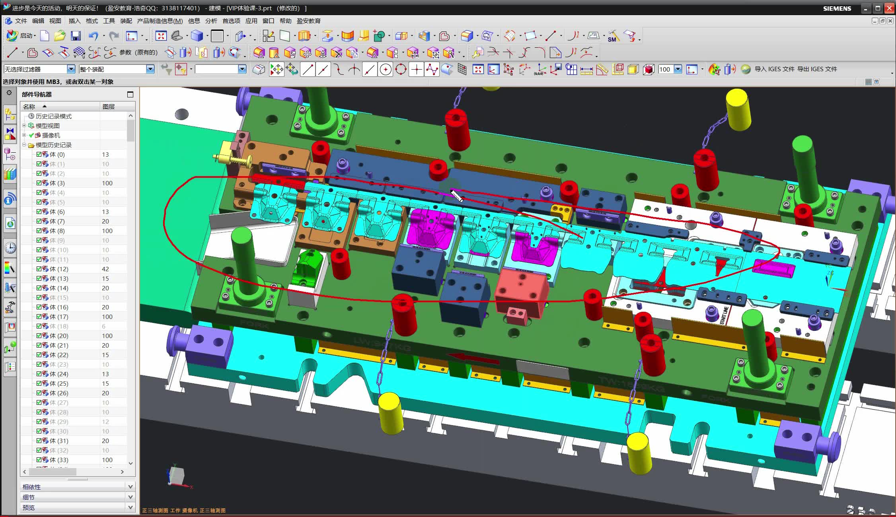Open the 无选择过滤器 filter dropdown

pyautogui.click(x=71, y=69)
